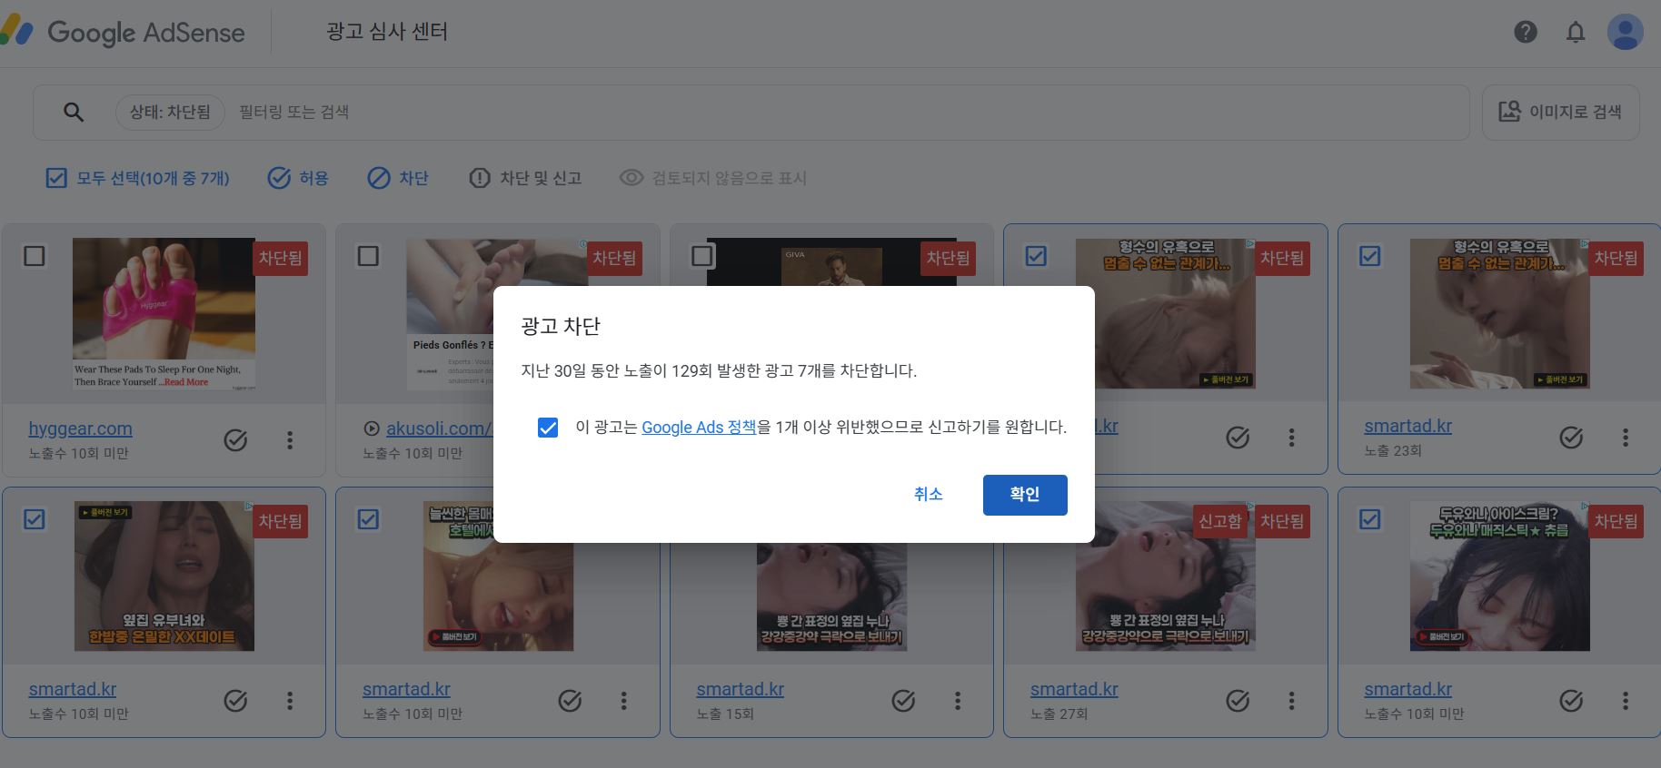Open the help icon in the header
The width and height of the screenshot is (1661, 768).
tap(1526, 33)
